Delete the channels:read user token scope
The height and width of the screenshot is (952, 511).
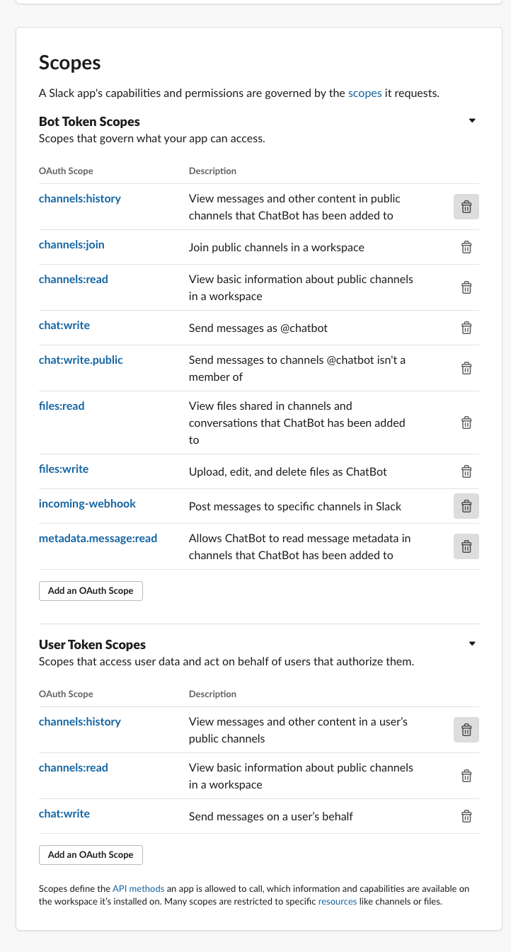466,776
